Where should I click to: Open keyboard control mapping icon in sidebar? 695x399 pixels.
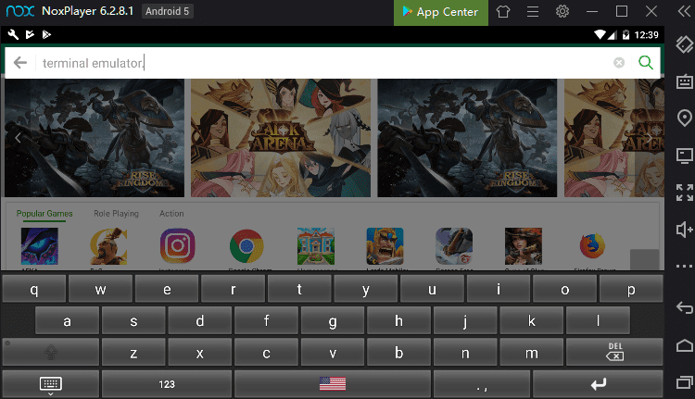[x=685, y=81]
